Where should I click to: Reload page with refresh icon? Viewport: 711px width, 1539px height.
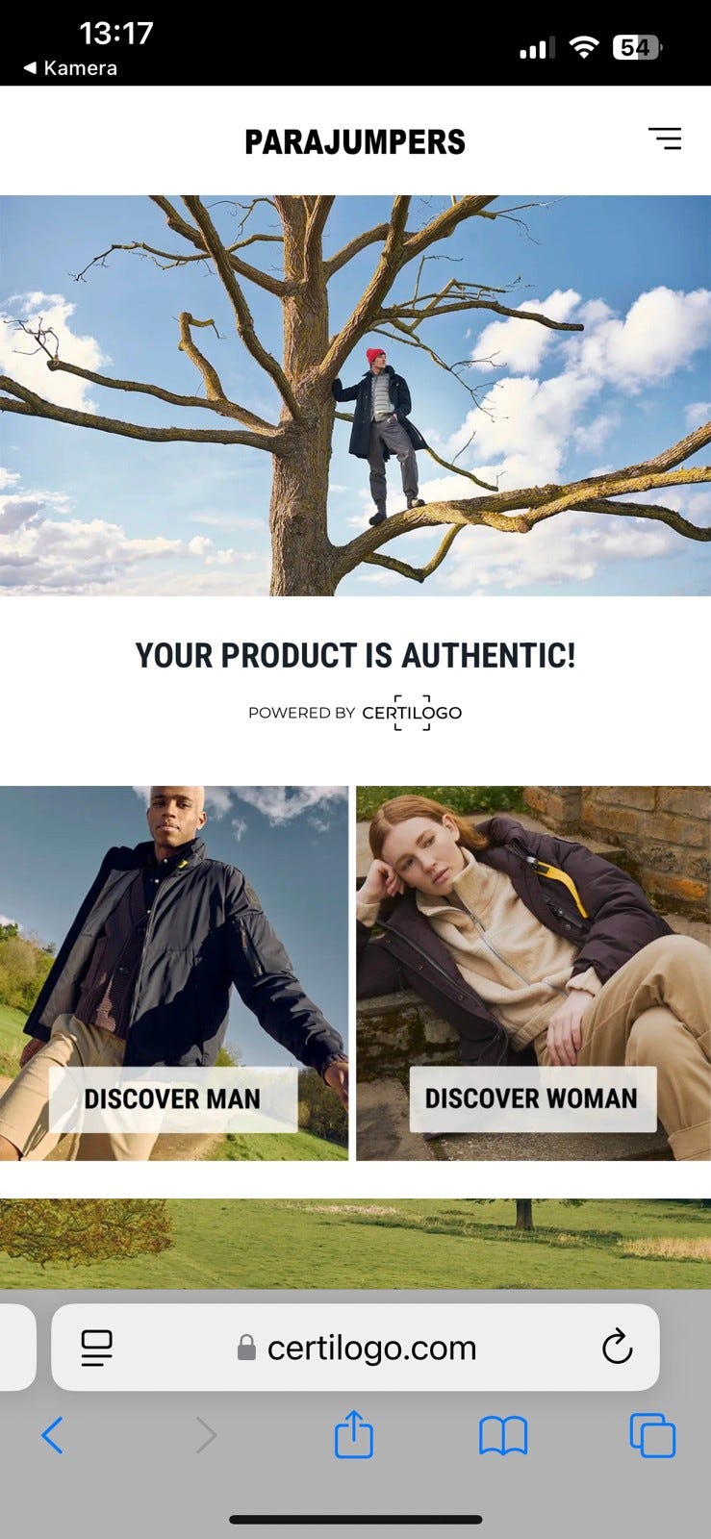click(x=617, y=1347)
